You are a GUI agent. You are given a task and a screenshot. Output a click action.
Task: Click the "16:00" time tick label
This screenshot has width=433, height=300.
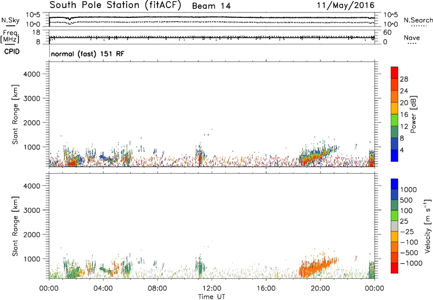tap(266, 289)
